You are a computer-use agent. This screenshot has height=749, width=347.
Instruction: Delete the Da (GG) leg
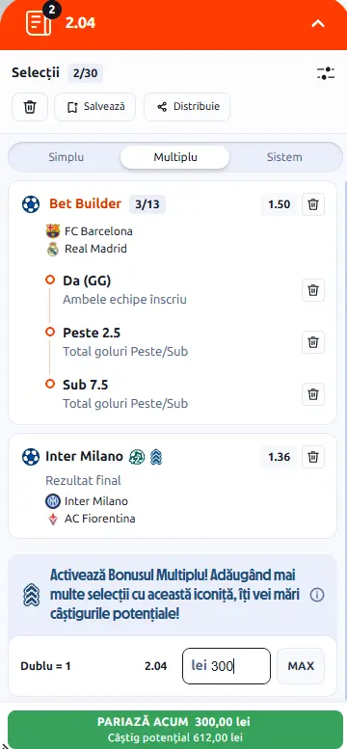click(x=313, y=290)
